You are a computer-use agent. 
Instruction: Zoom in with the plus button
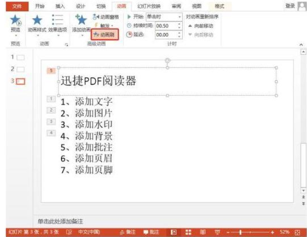pos(272,232)
